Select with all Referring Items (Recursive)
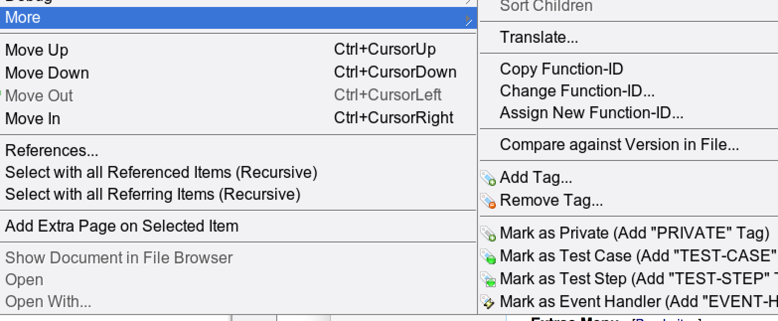The width and height of the screenshot is (778, 321). (153, 194)
